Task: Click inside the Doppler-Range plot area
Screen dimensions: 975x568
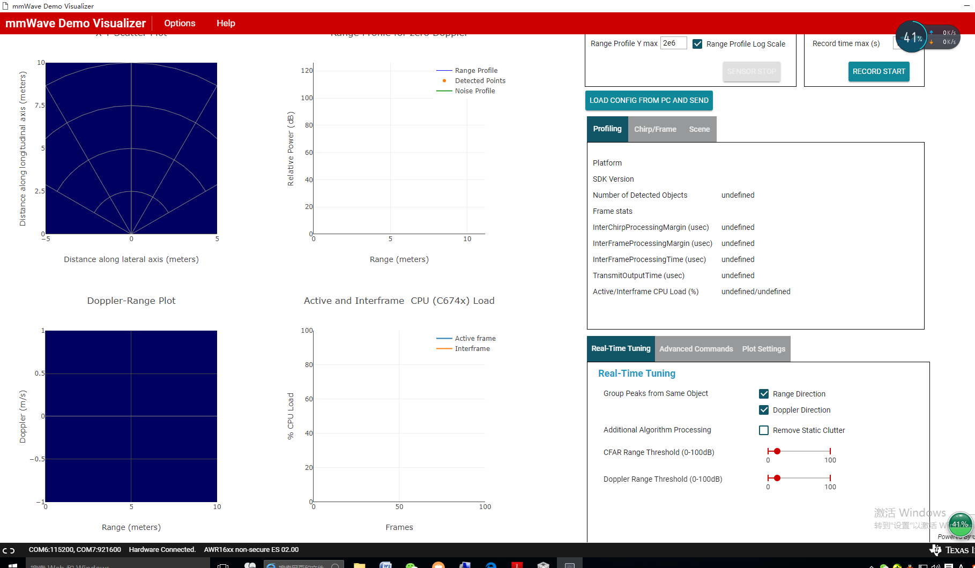Action: click(x=131, y=416)
